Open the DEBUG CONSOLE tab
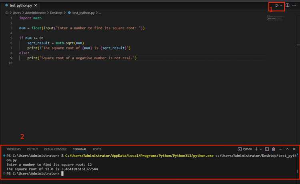This screenshot has height=184, width=300. tap(55, 149)
